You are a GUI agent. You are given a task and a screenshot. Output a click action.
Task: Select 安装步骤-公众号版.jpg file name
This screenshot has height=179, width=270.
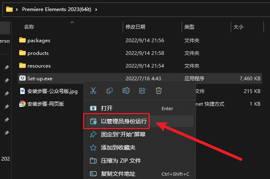point(52,91)
